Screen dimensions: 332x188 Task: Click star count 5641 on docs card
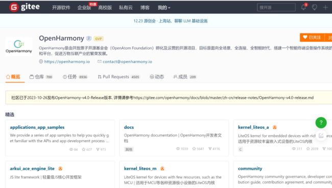point(198,149)
